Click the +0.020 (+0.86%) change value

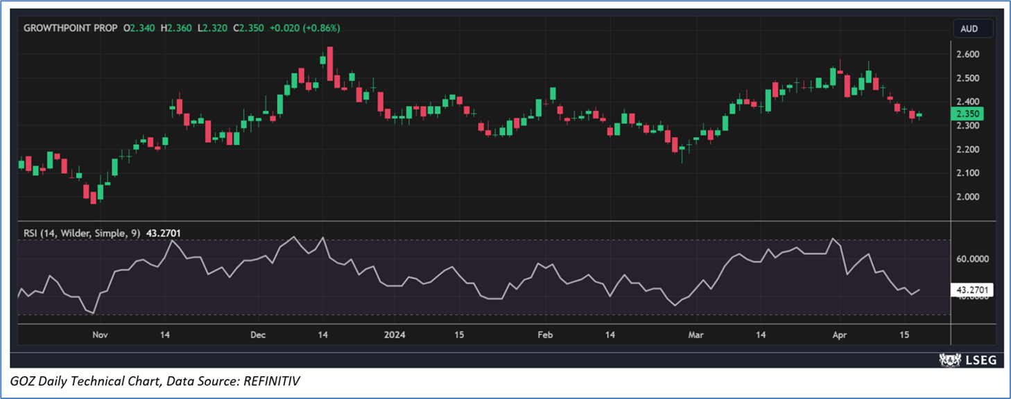click(304, 28)
